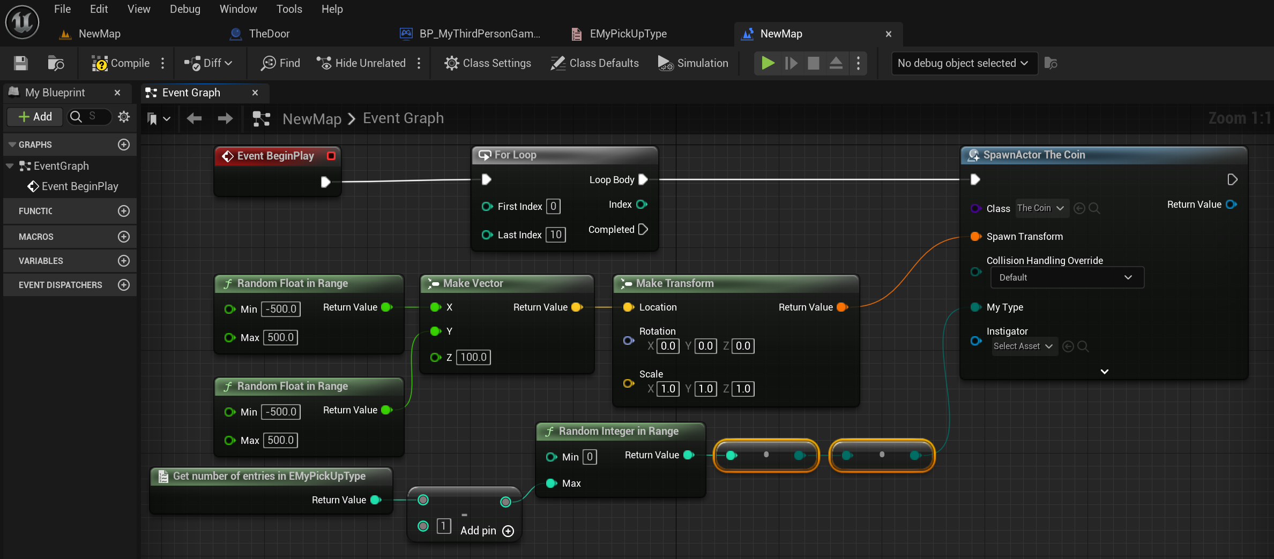
Task: Open Compile options kebab menu
Action: point(163,63)
